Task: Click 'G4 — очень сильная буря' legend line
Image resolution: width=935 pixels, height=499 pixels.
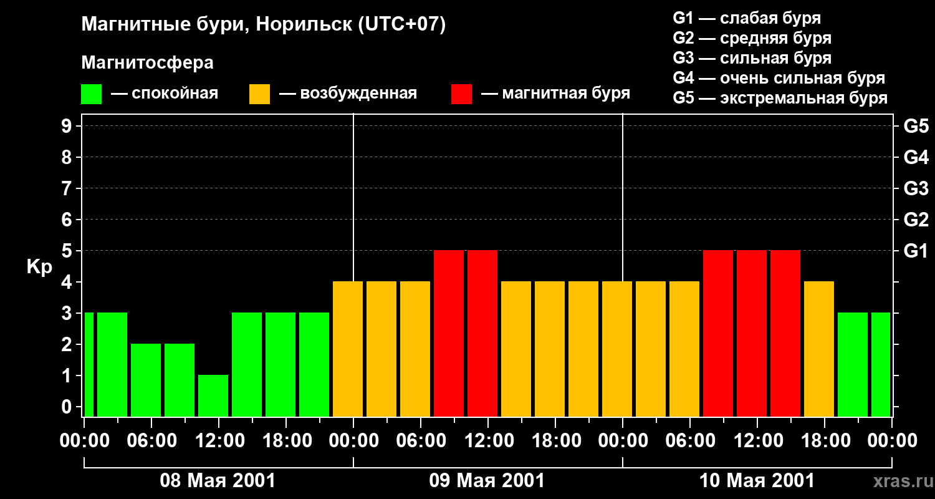Action: point(779,78)
